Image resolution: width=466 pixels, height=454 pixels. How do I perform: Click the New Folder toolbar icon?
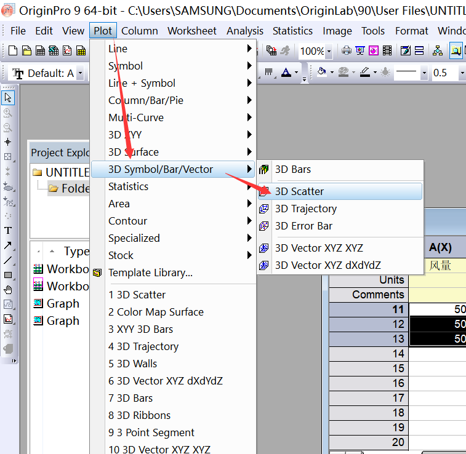pos(26,51)
